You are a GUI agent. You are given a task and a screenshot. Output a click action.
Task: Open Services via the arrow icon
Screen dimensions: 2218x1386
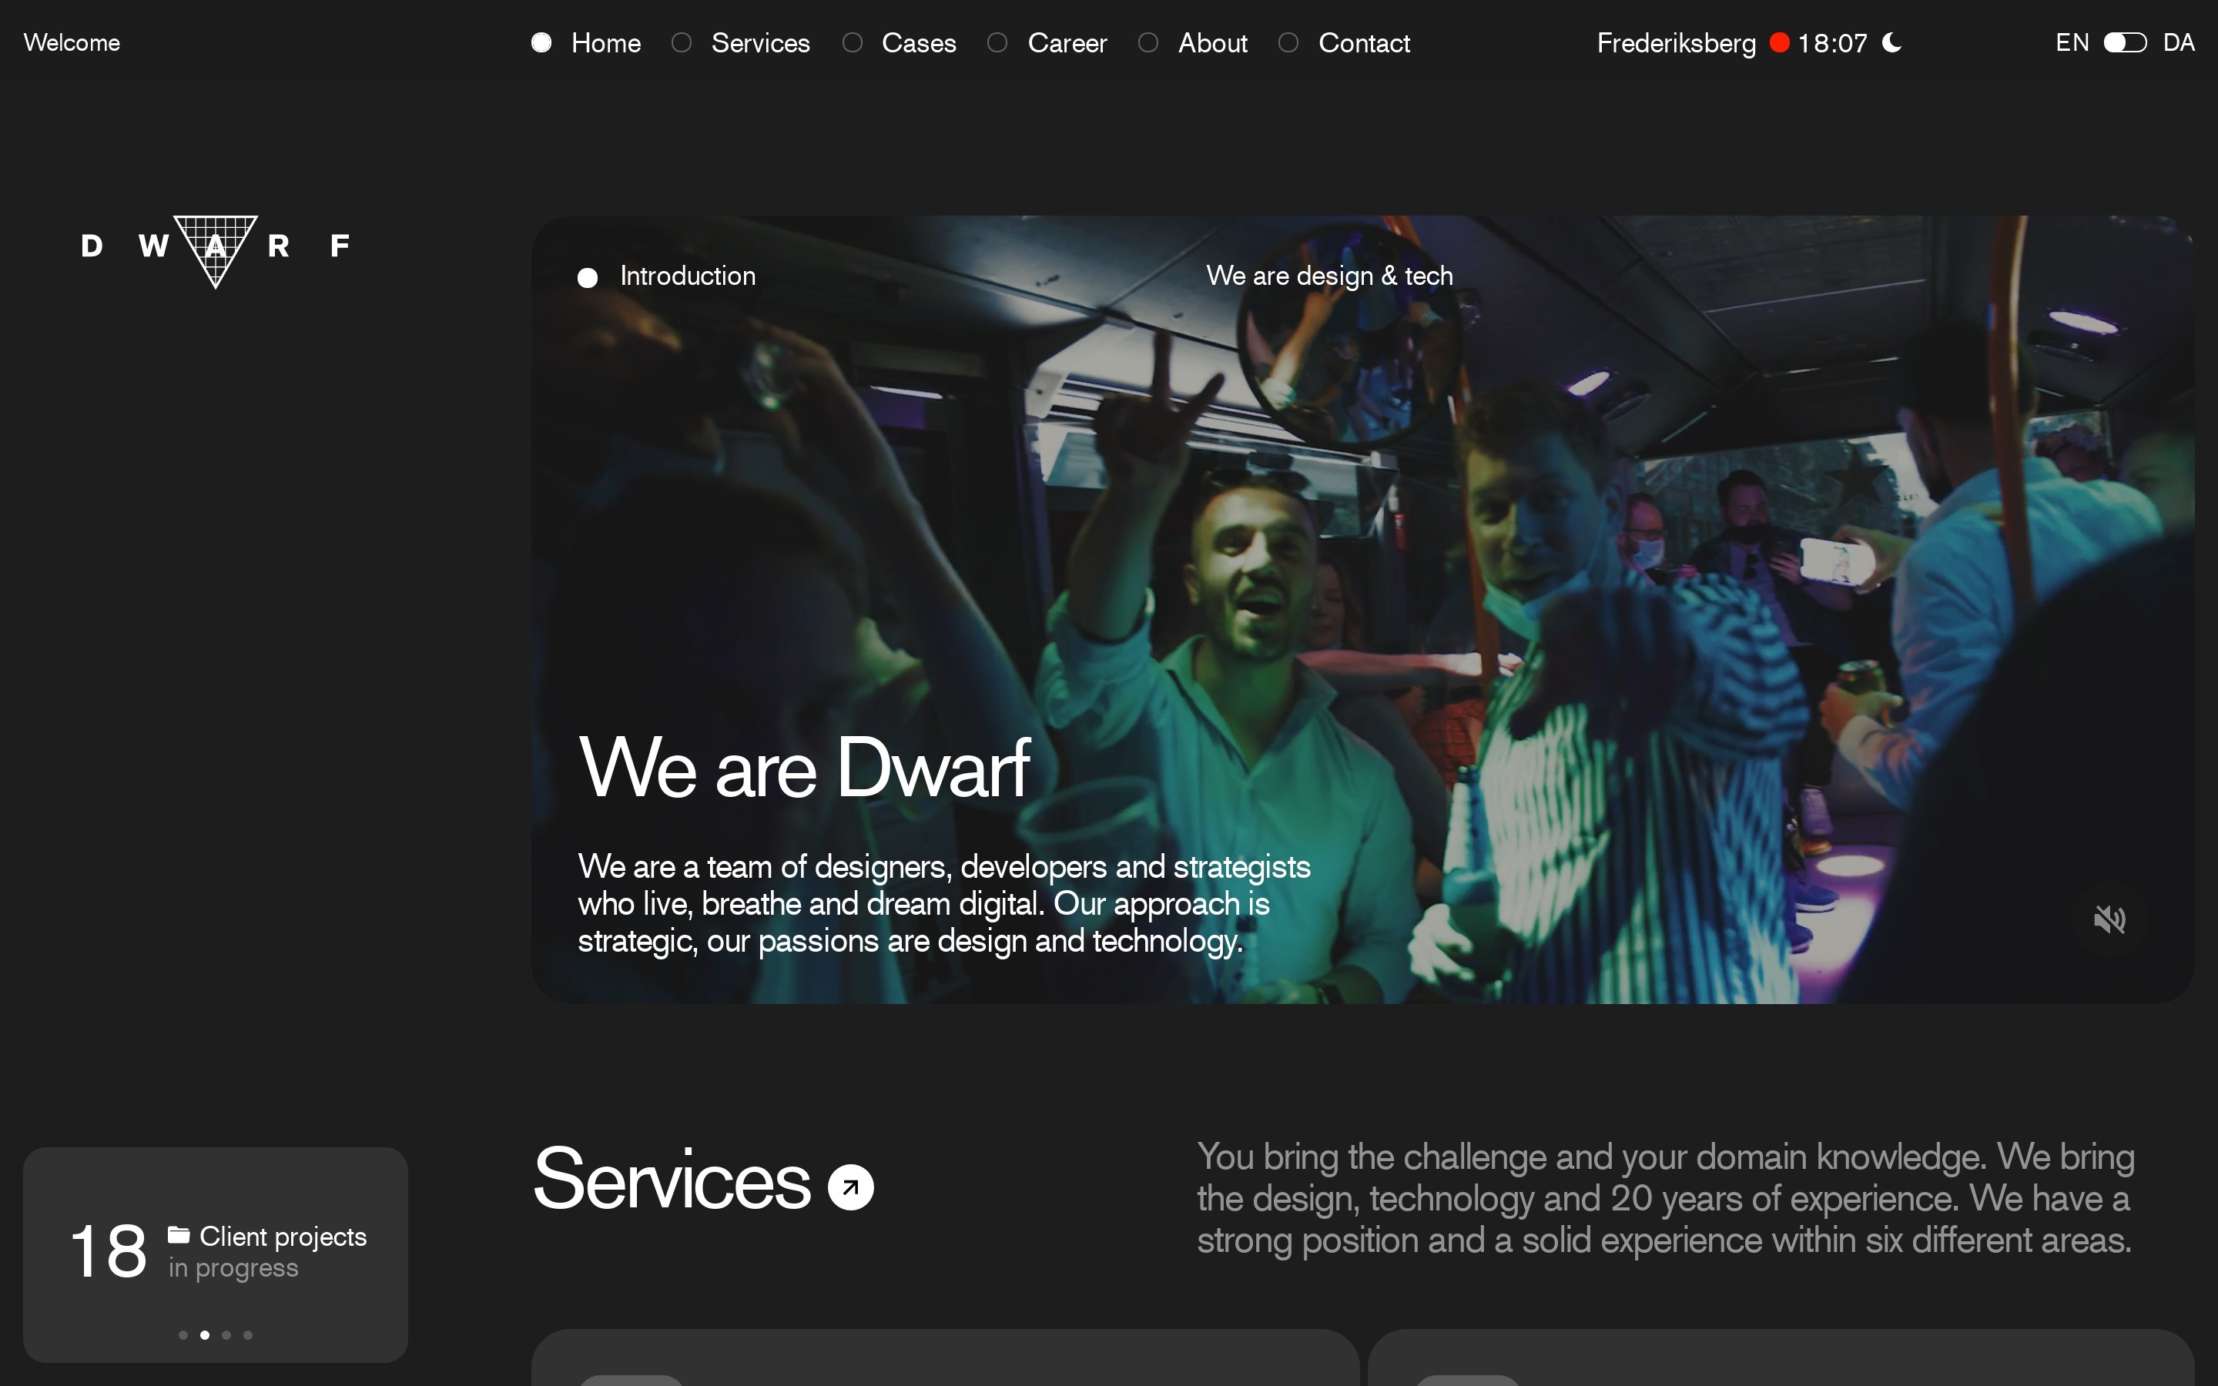(850, 1187)
